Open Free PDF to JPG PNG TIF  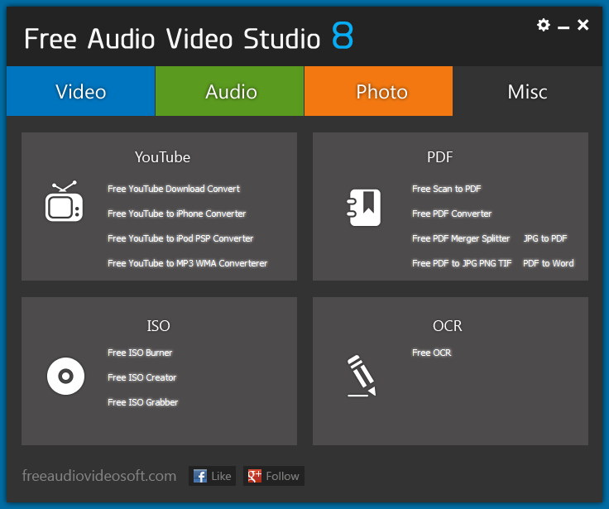click(x=462, y=263)
